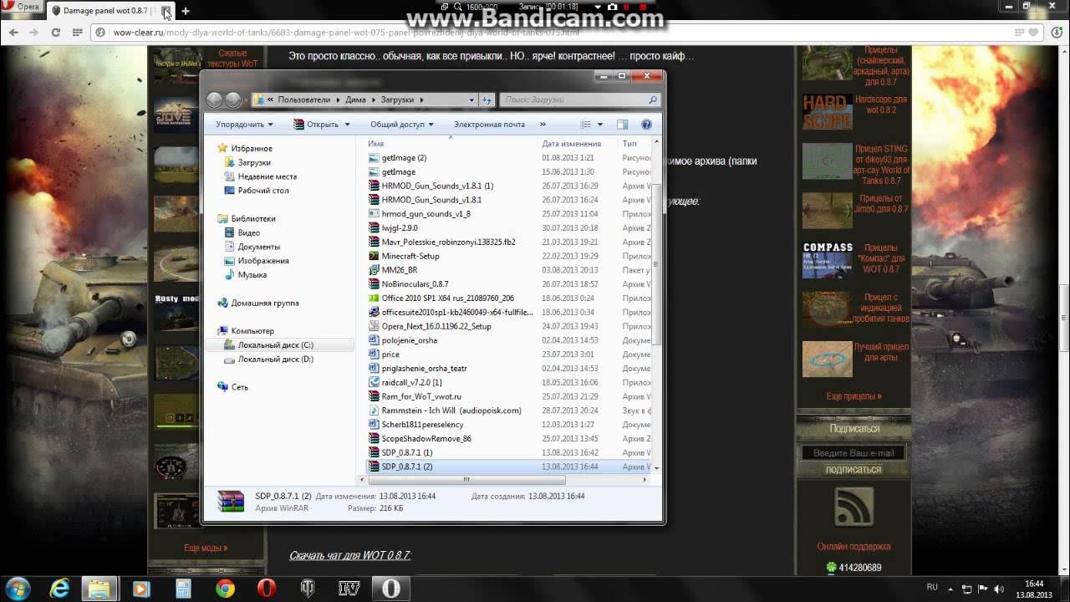
Task: Select the MM26_BR package
Action: click(x=399, y=270)
